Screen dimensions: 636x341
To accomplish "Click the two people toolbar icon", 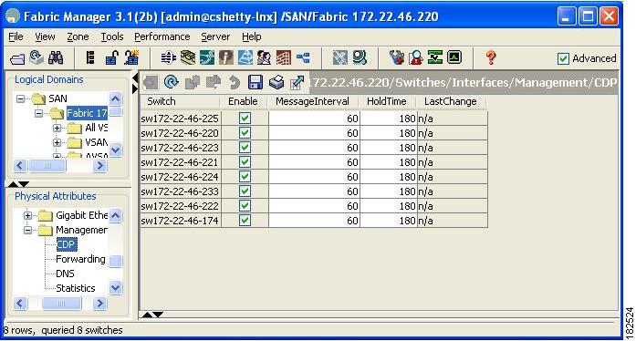I will [x=264, y=57].
